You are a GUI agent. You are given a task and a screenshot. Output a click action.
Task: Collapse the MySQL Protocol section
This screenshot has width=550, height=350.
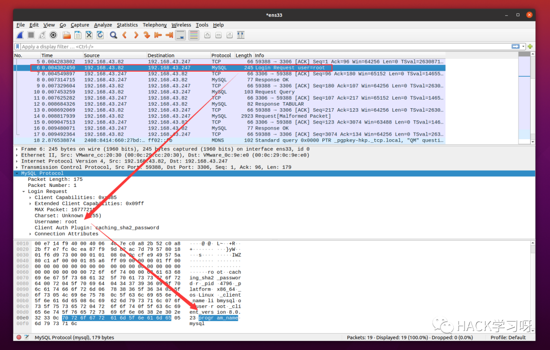17,173
